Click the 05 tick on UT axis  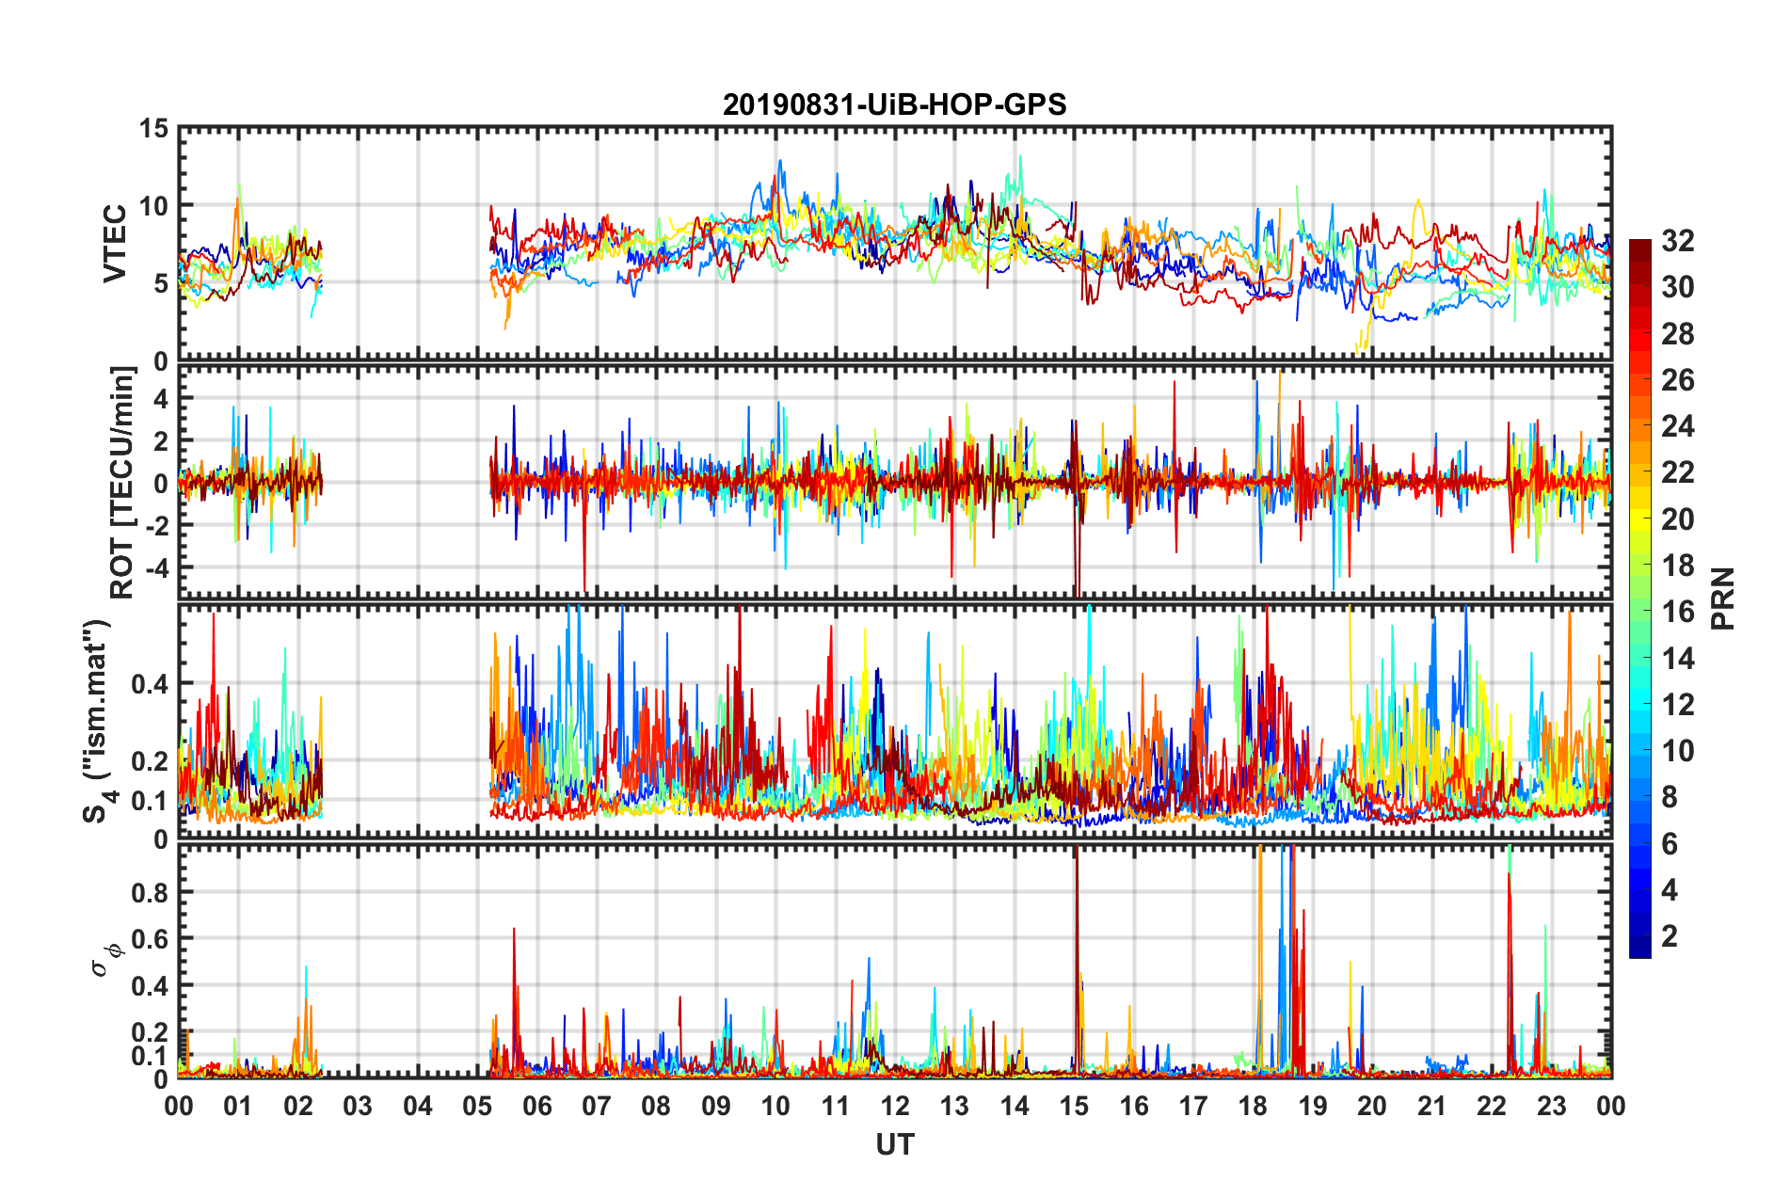(x=477, y=1105)
